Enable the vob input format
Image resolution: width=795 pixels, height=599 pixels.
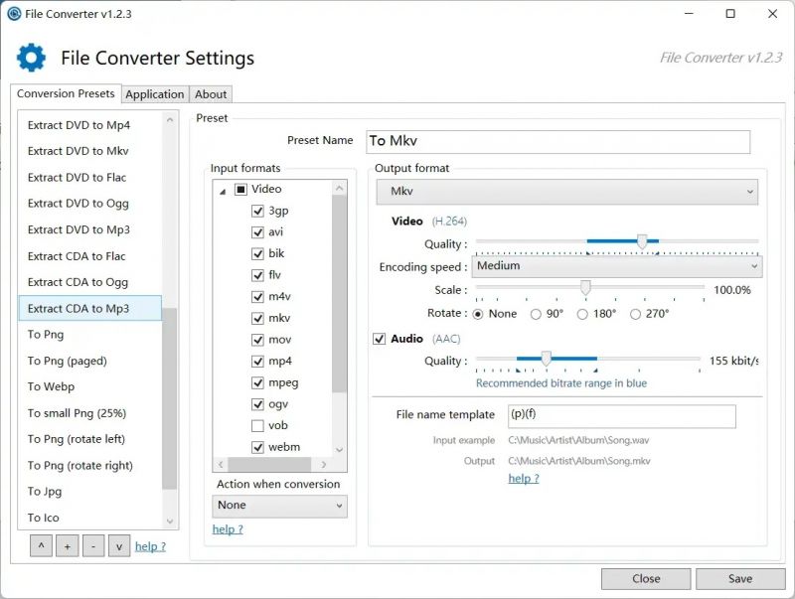click(257, 426)
